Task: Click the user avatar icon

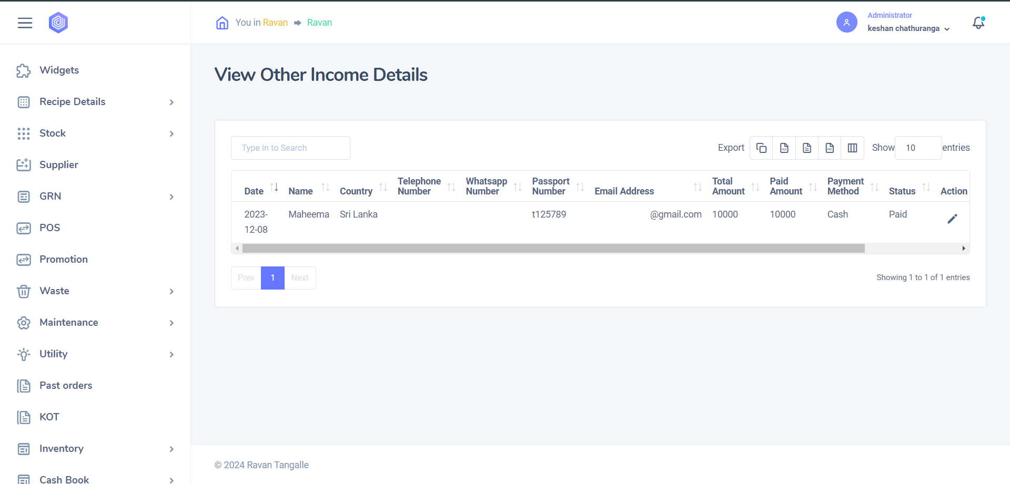Action: pyautogui.click(x=846, y=22)
